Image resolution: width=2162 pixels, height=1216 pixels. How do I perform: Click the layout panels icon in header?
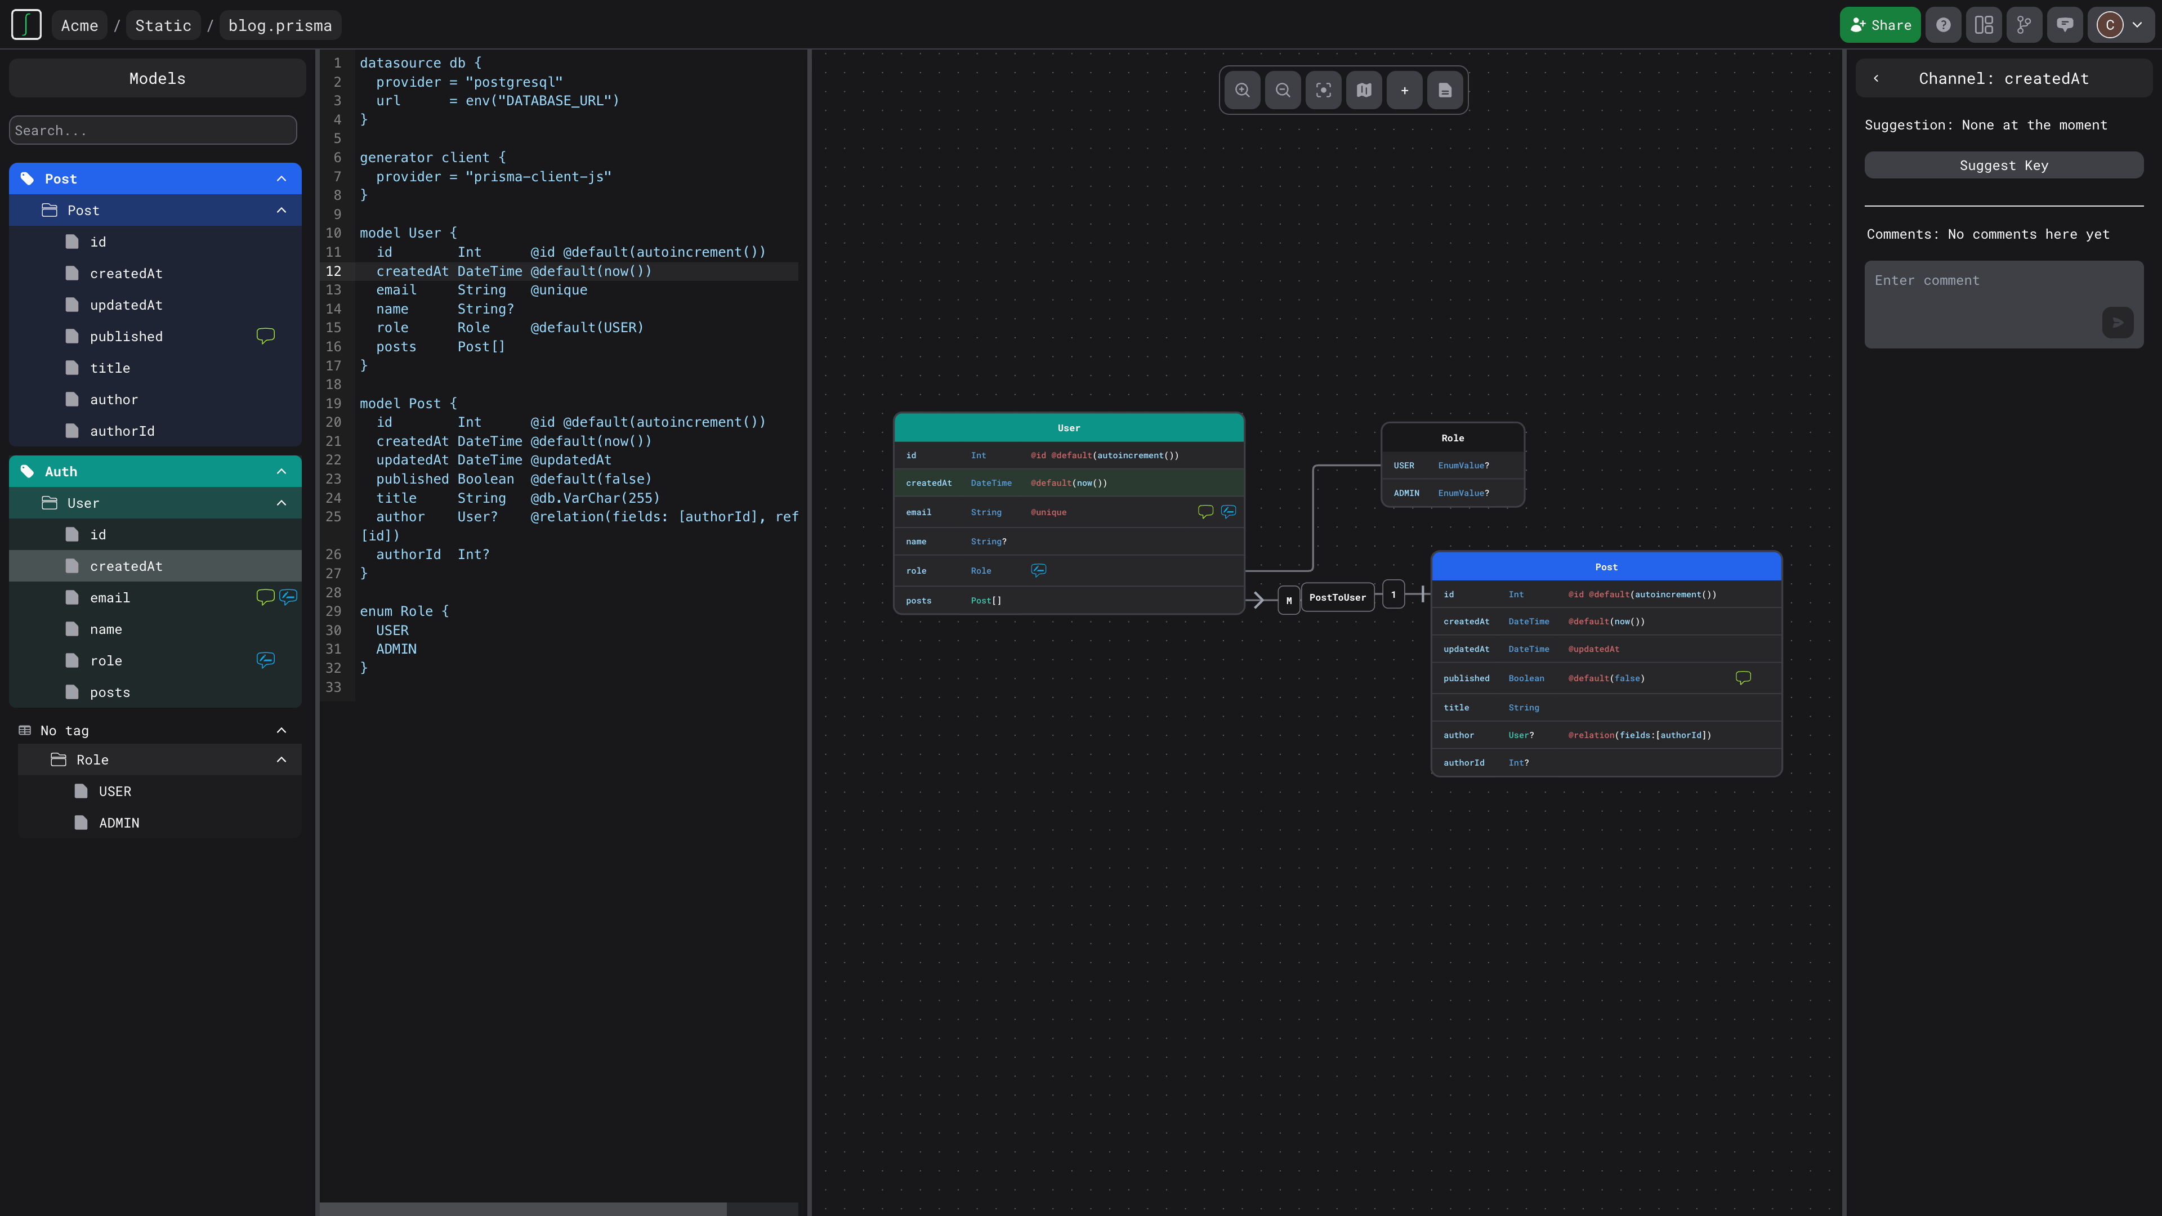(x=1983, y=25)
